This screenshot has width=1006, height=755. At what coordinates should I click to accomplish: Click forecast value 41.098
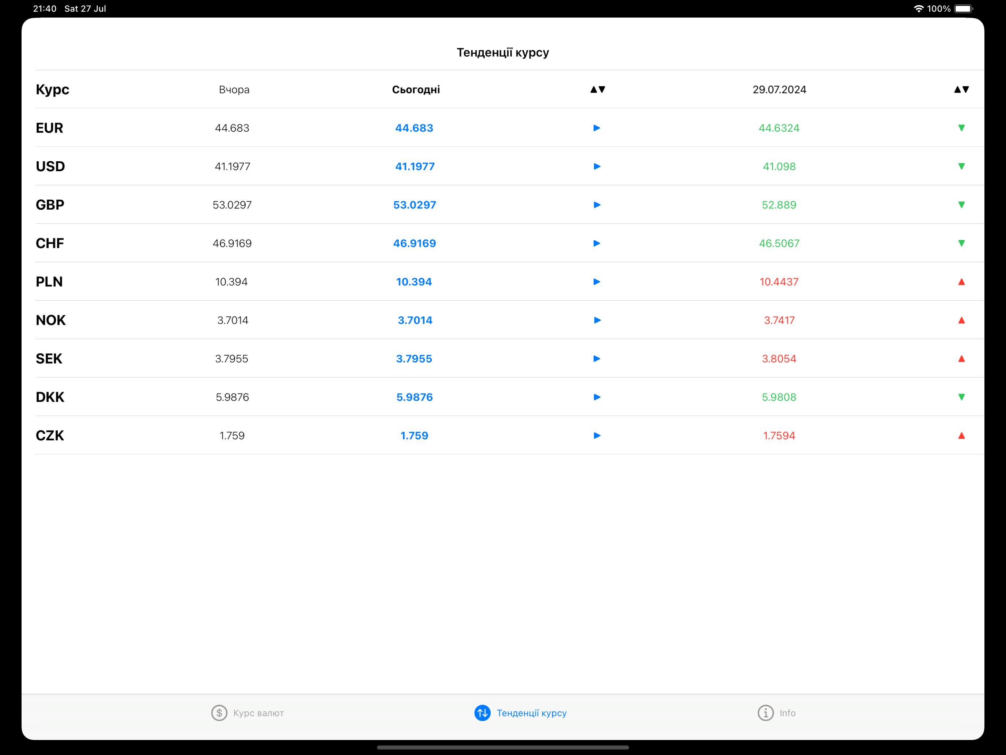[779, 166]
